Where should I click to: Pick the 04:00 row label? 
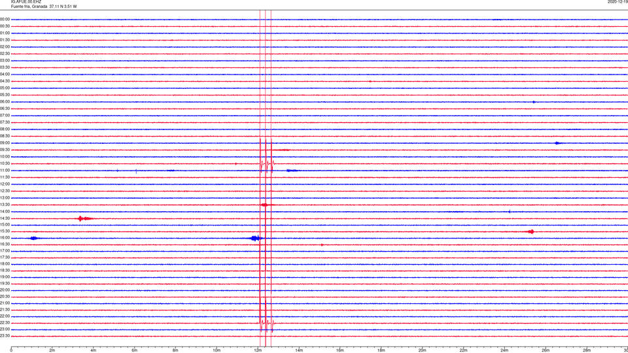click(5, 74)
